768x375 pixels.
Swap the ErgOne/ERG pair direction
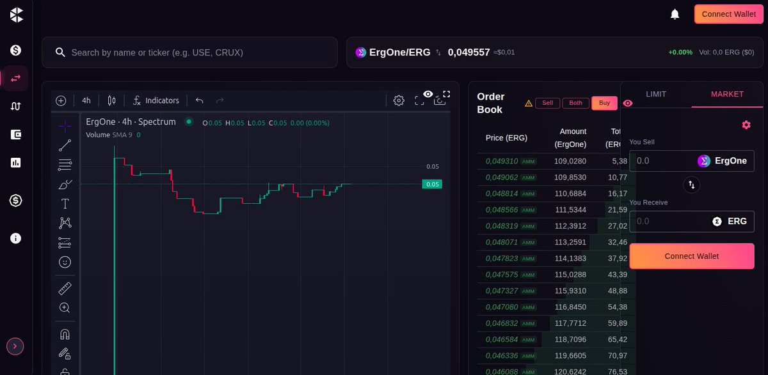coord(438,52)
